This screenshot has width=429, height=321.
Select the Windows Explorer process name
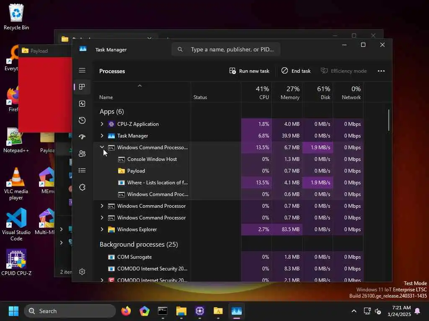(137, 229)
